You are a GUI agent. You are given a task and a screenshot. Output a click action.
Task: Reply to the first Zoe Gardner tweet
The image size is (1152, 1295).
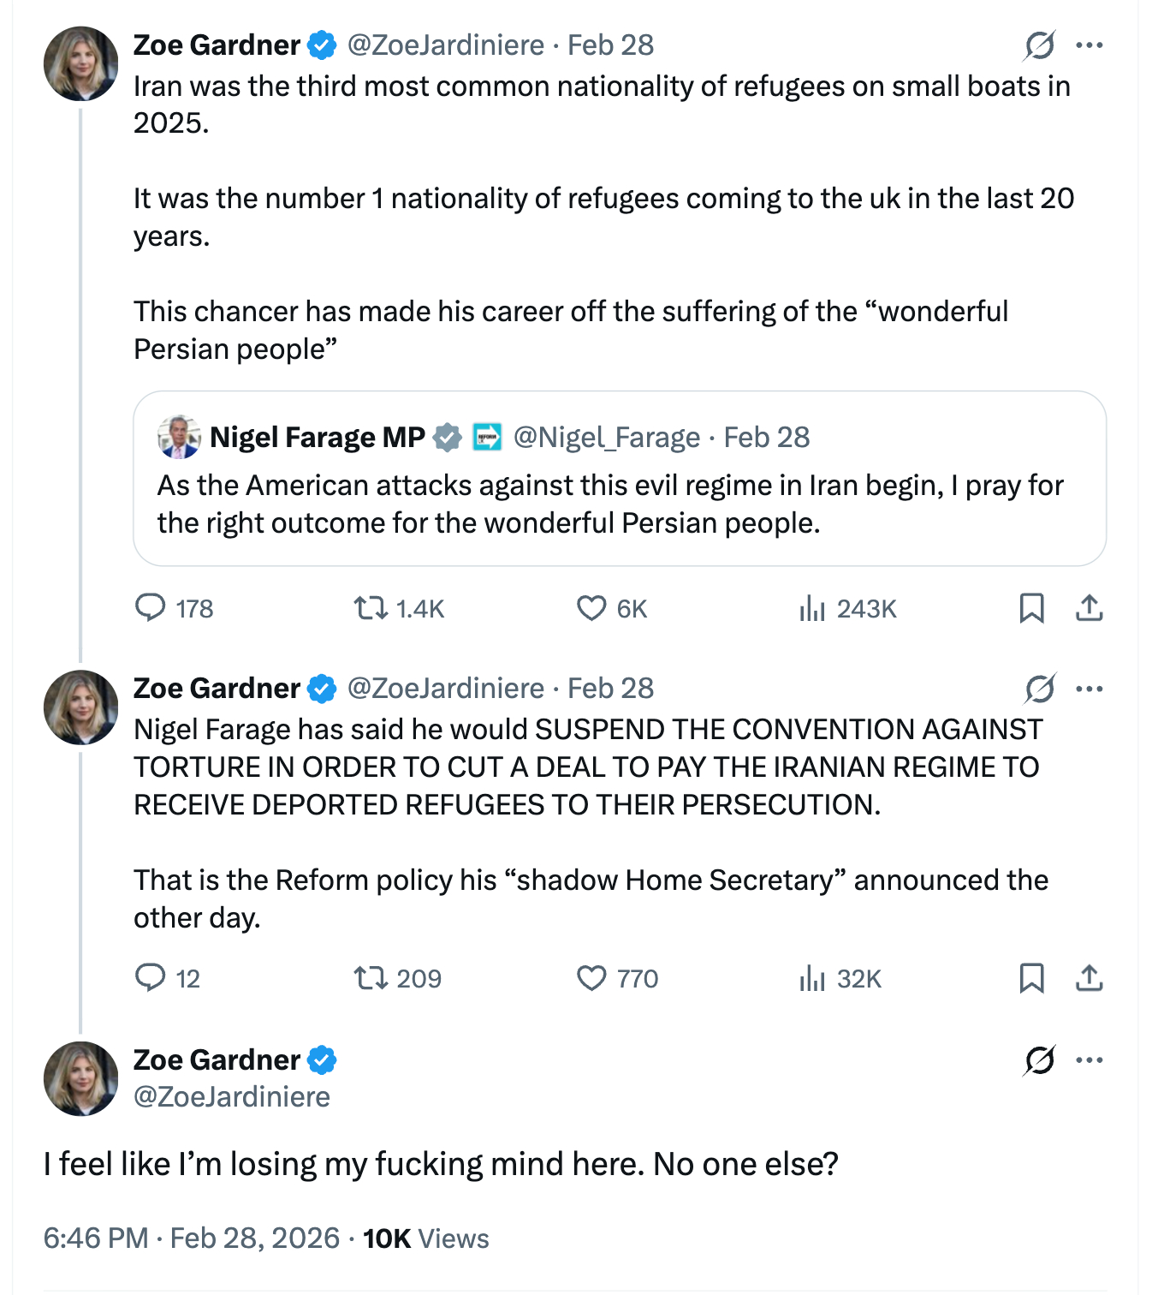click(x=151, y=608)
